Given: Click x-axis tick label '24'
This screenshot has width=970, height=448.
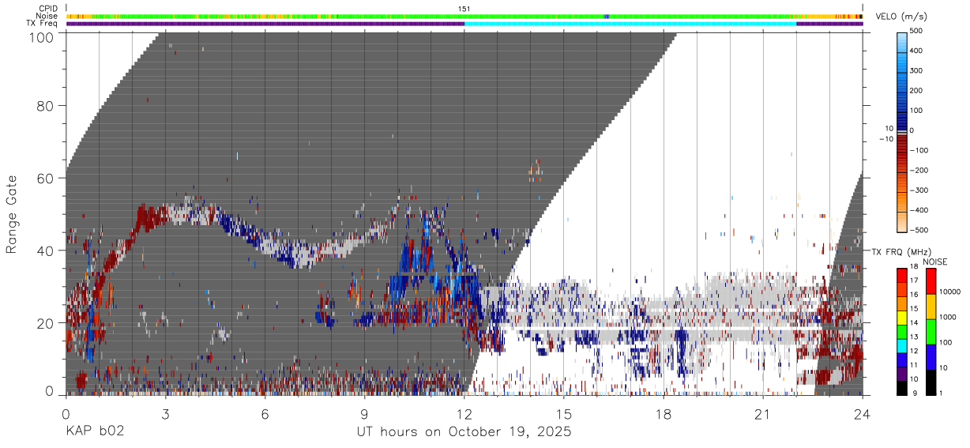Looking at the screenshot, I should click(863, 414).
